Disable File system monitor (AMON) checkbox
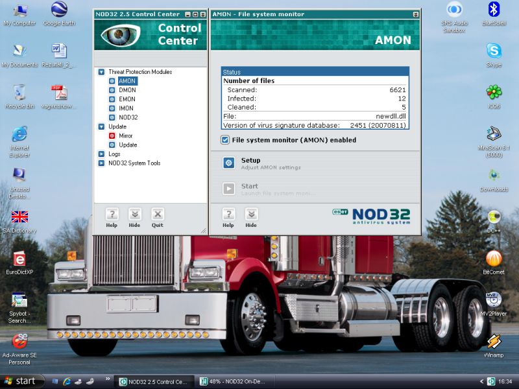 (225, 140)
